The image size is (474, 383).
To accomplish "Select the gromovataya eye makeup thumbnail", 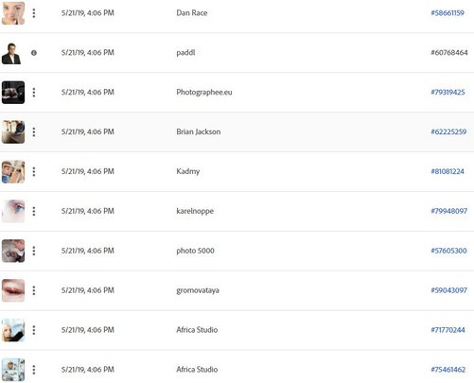I will coord(13,290).
